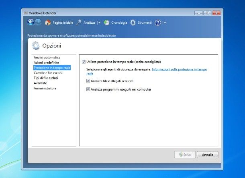
Task: Minimize the Windows Defender window
Action: coord(198,13)
